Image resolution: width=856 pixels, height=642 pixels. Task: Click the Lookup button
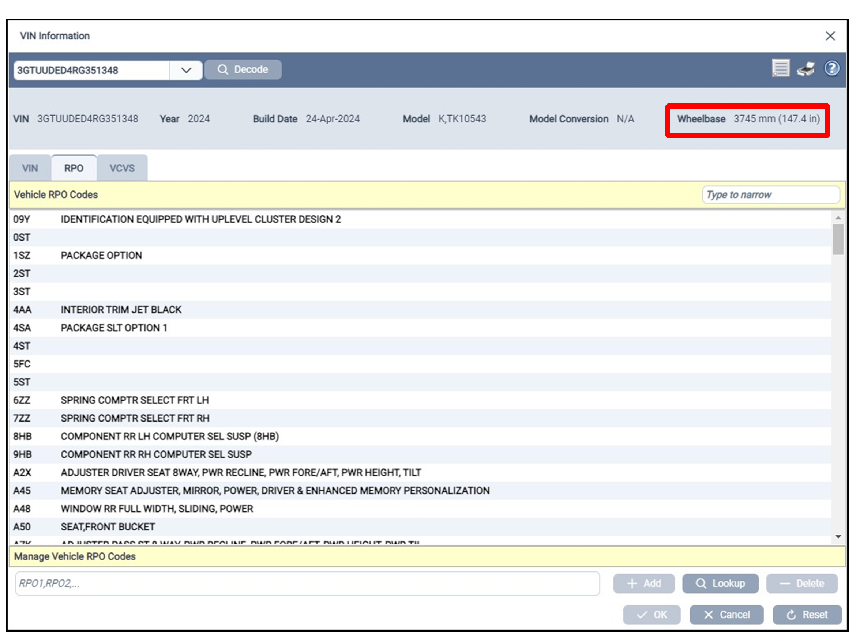(720, 583)
